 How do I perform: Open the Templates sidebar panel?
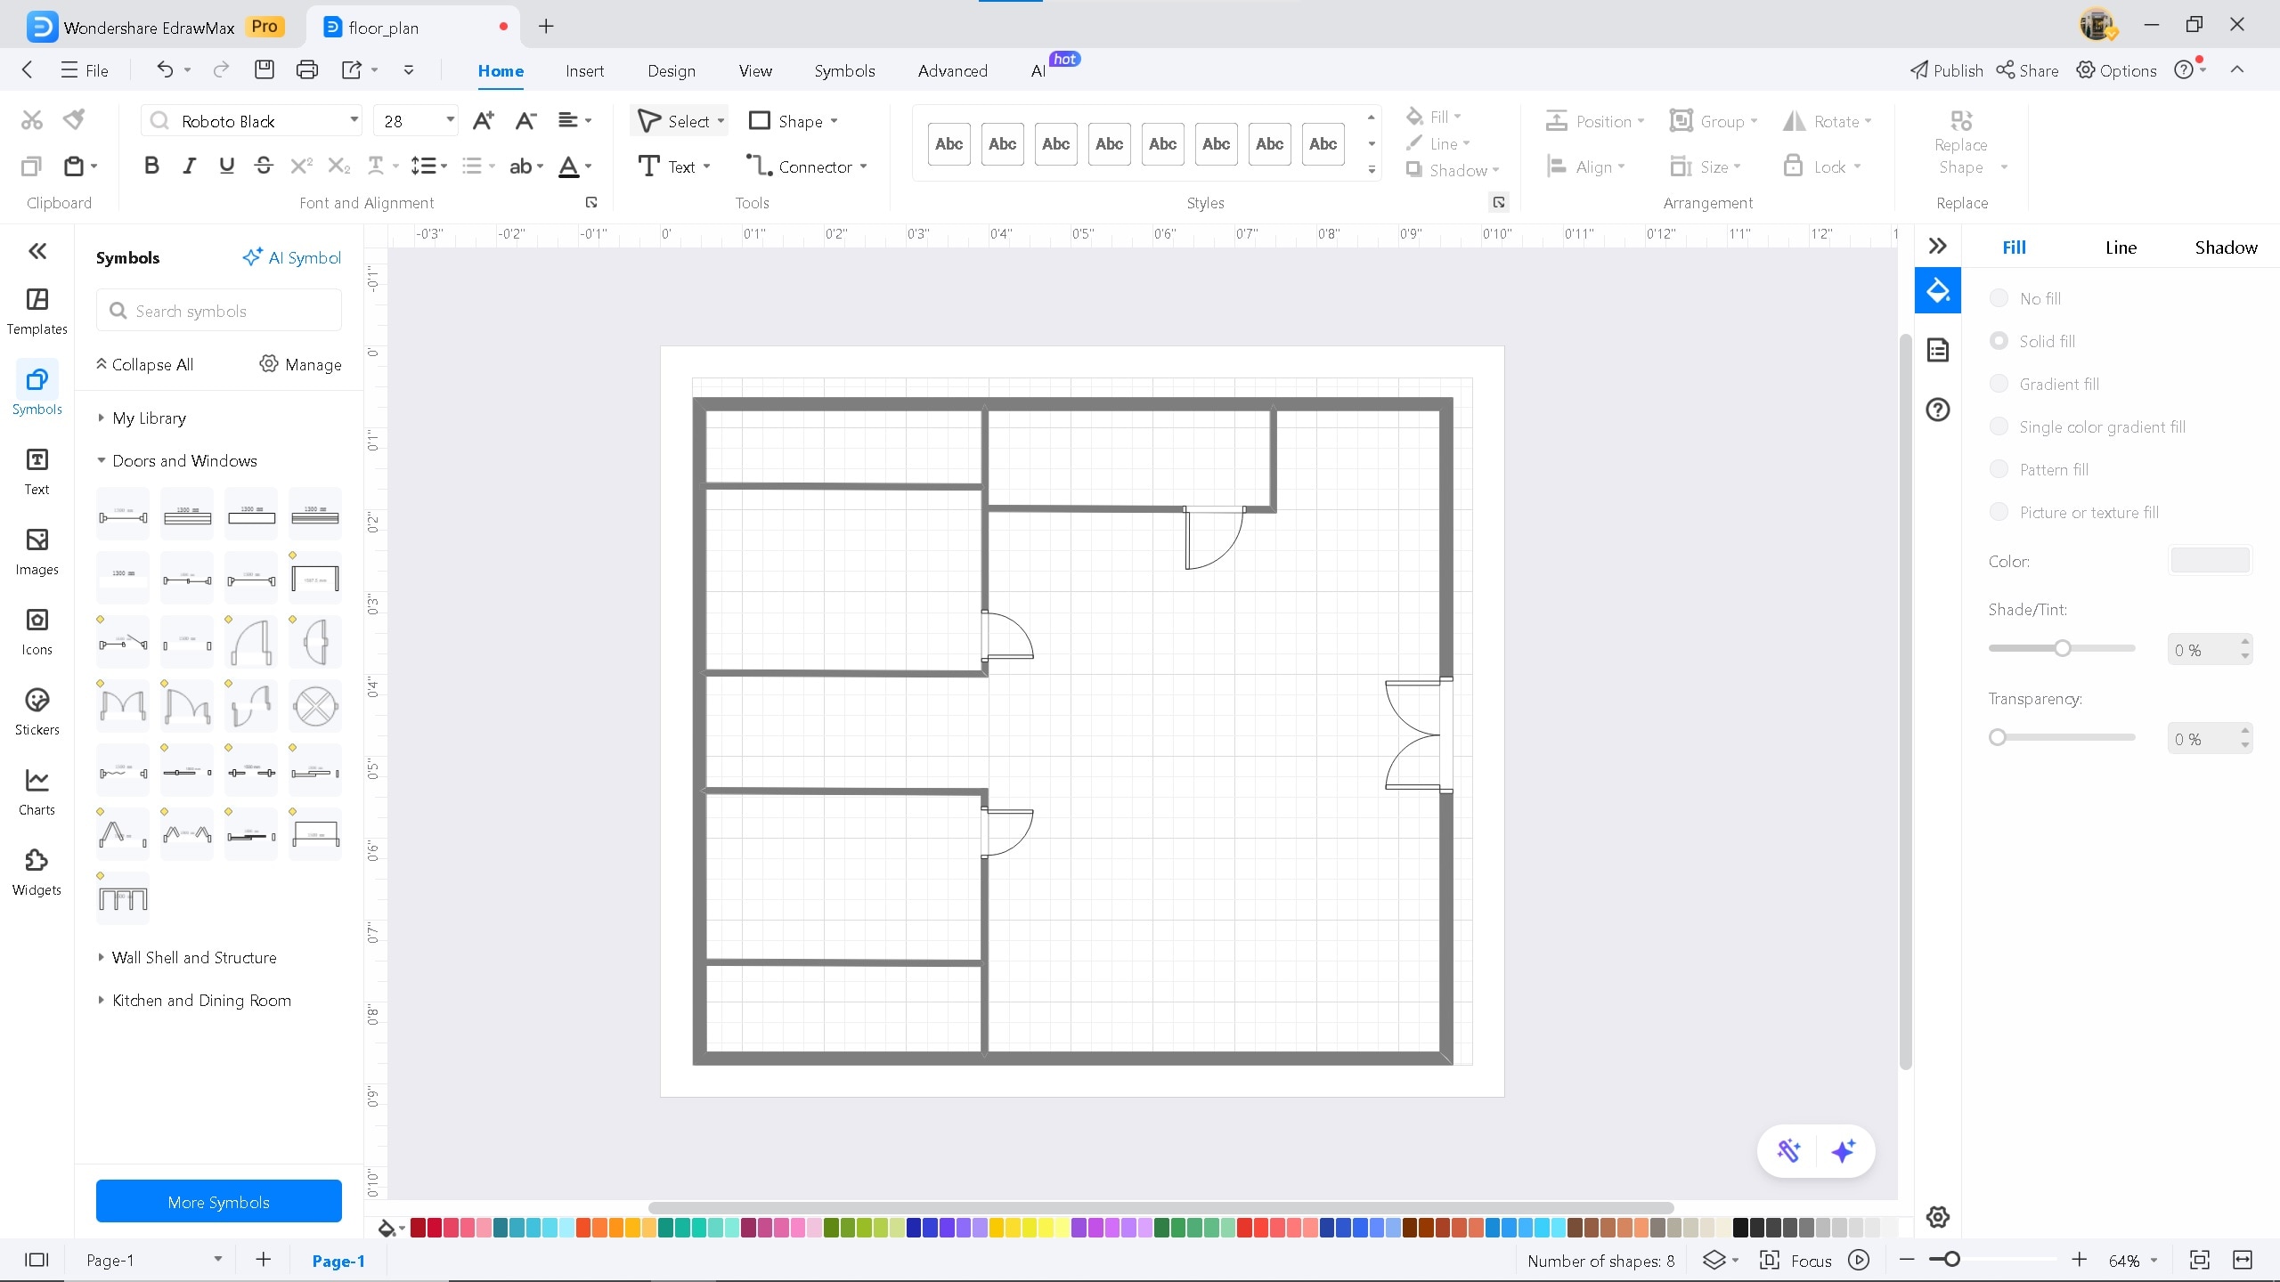(37, 312)
